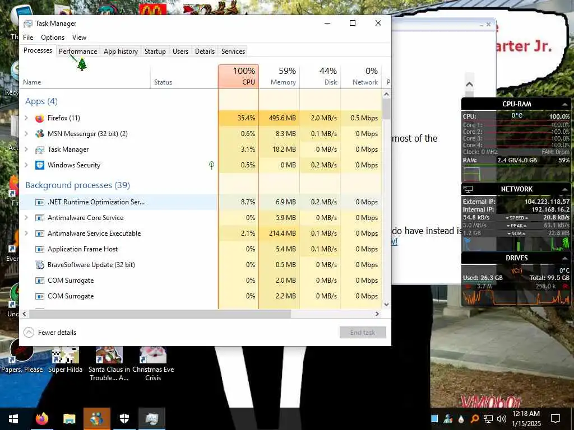Collapse the CPU-RAM gadget panel
This screenshot has height=430, width=574.
click(x=564, y=105)
